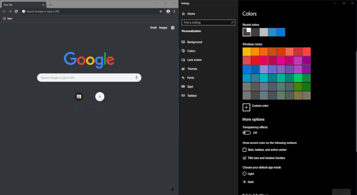Click the Find a setting field
The image size is (357, 195).
[208, 23]
